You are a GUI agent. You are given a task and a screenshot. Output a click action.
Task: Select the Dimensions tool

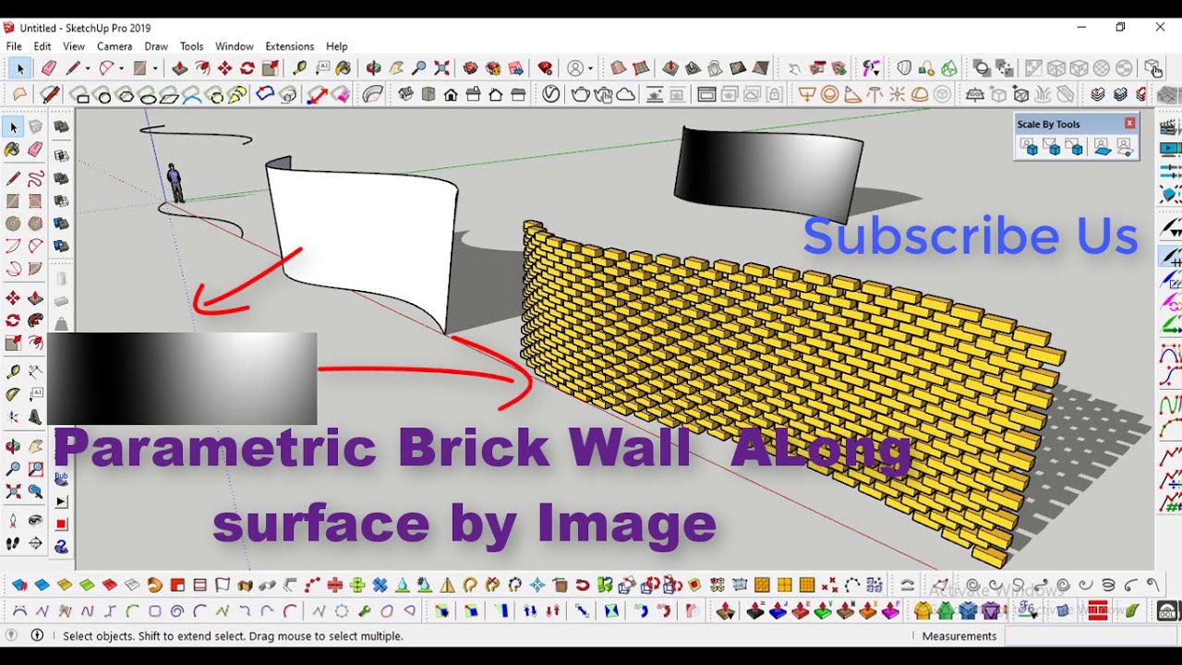(35, 371)
